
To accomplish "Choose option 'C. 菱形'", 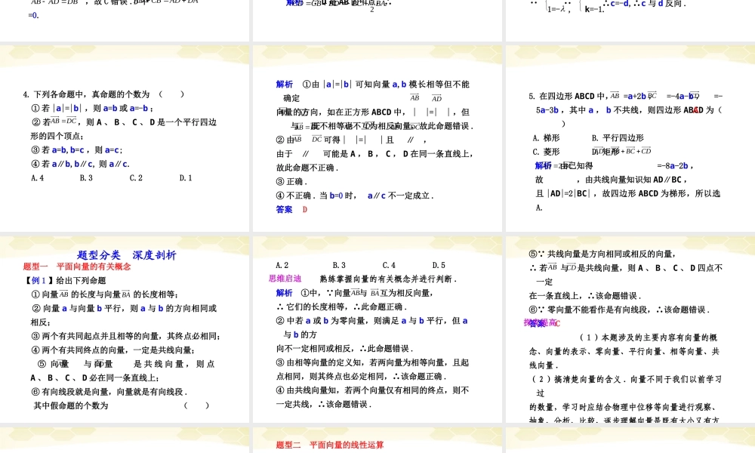I will tap(546, 152).
